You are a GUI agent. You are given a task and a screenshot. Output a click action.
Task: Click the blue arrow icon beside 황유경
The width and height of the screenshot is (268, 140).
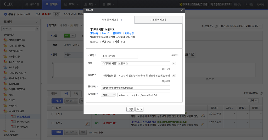point(5,14)
